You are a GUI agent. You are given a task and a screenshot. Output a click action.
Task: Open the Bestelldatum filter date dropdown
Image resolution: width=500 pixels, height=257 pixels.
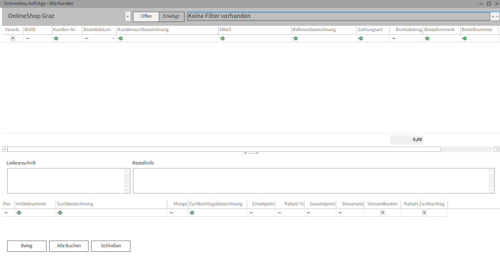point(114,39)
